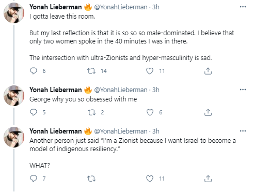
Task: Share the George obsessed tweet
Action: [x=208, y=112]
